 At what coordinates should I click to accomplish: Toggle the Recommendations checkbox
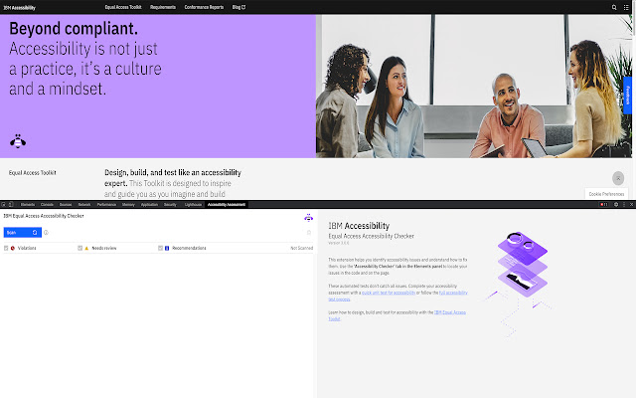tap(160, 248)
